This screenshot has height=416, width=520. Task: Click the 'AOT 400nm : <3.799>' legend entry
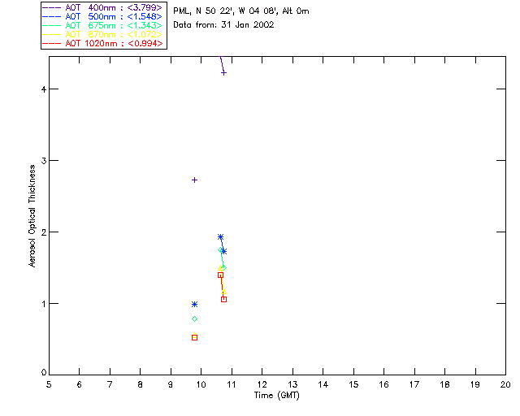pyautogui.click(x=102, y=7)
